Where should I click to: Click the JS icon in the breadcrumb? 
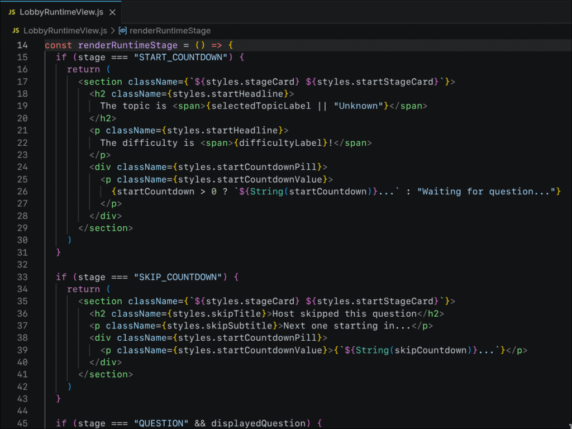coord(16,31)
